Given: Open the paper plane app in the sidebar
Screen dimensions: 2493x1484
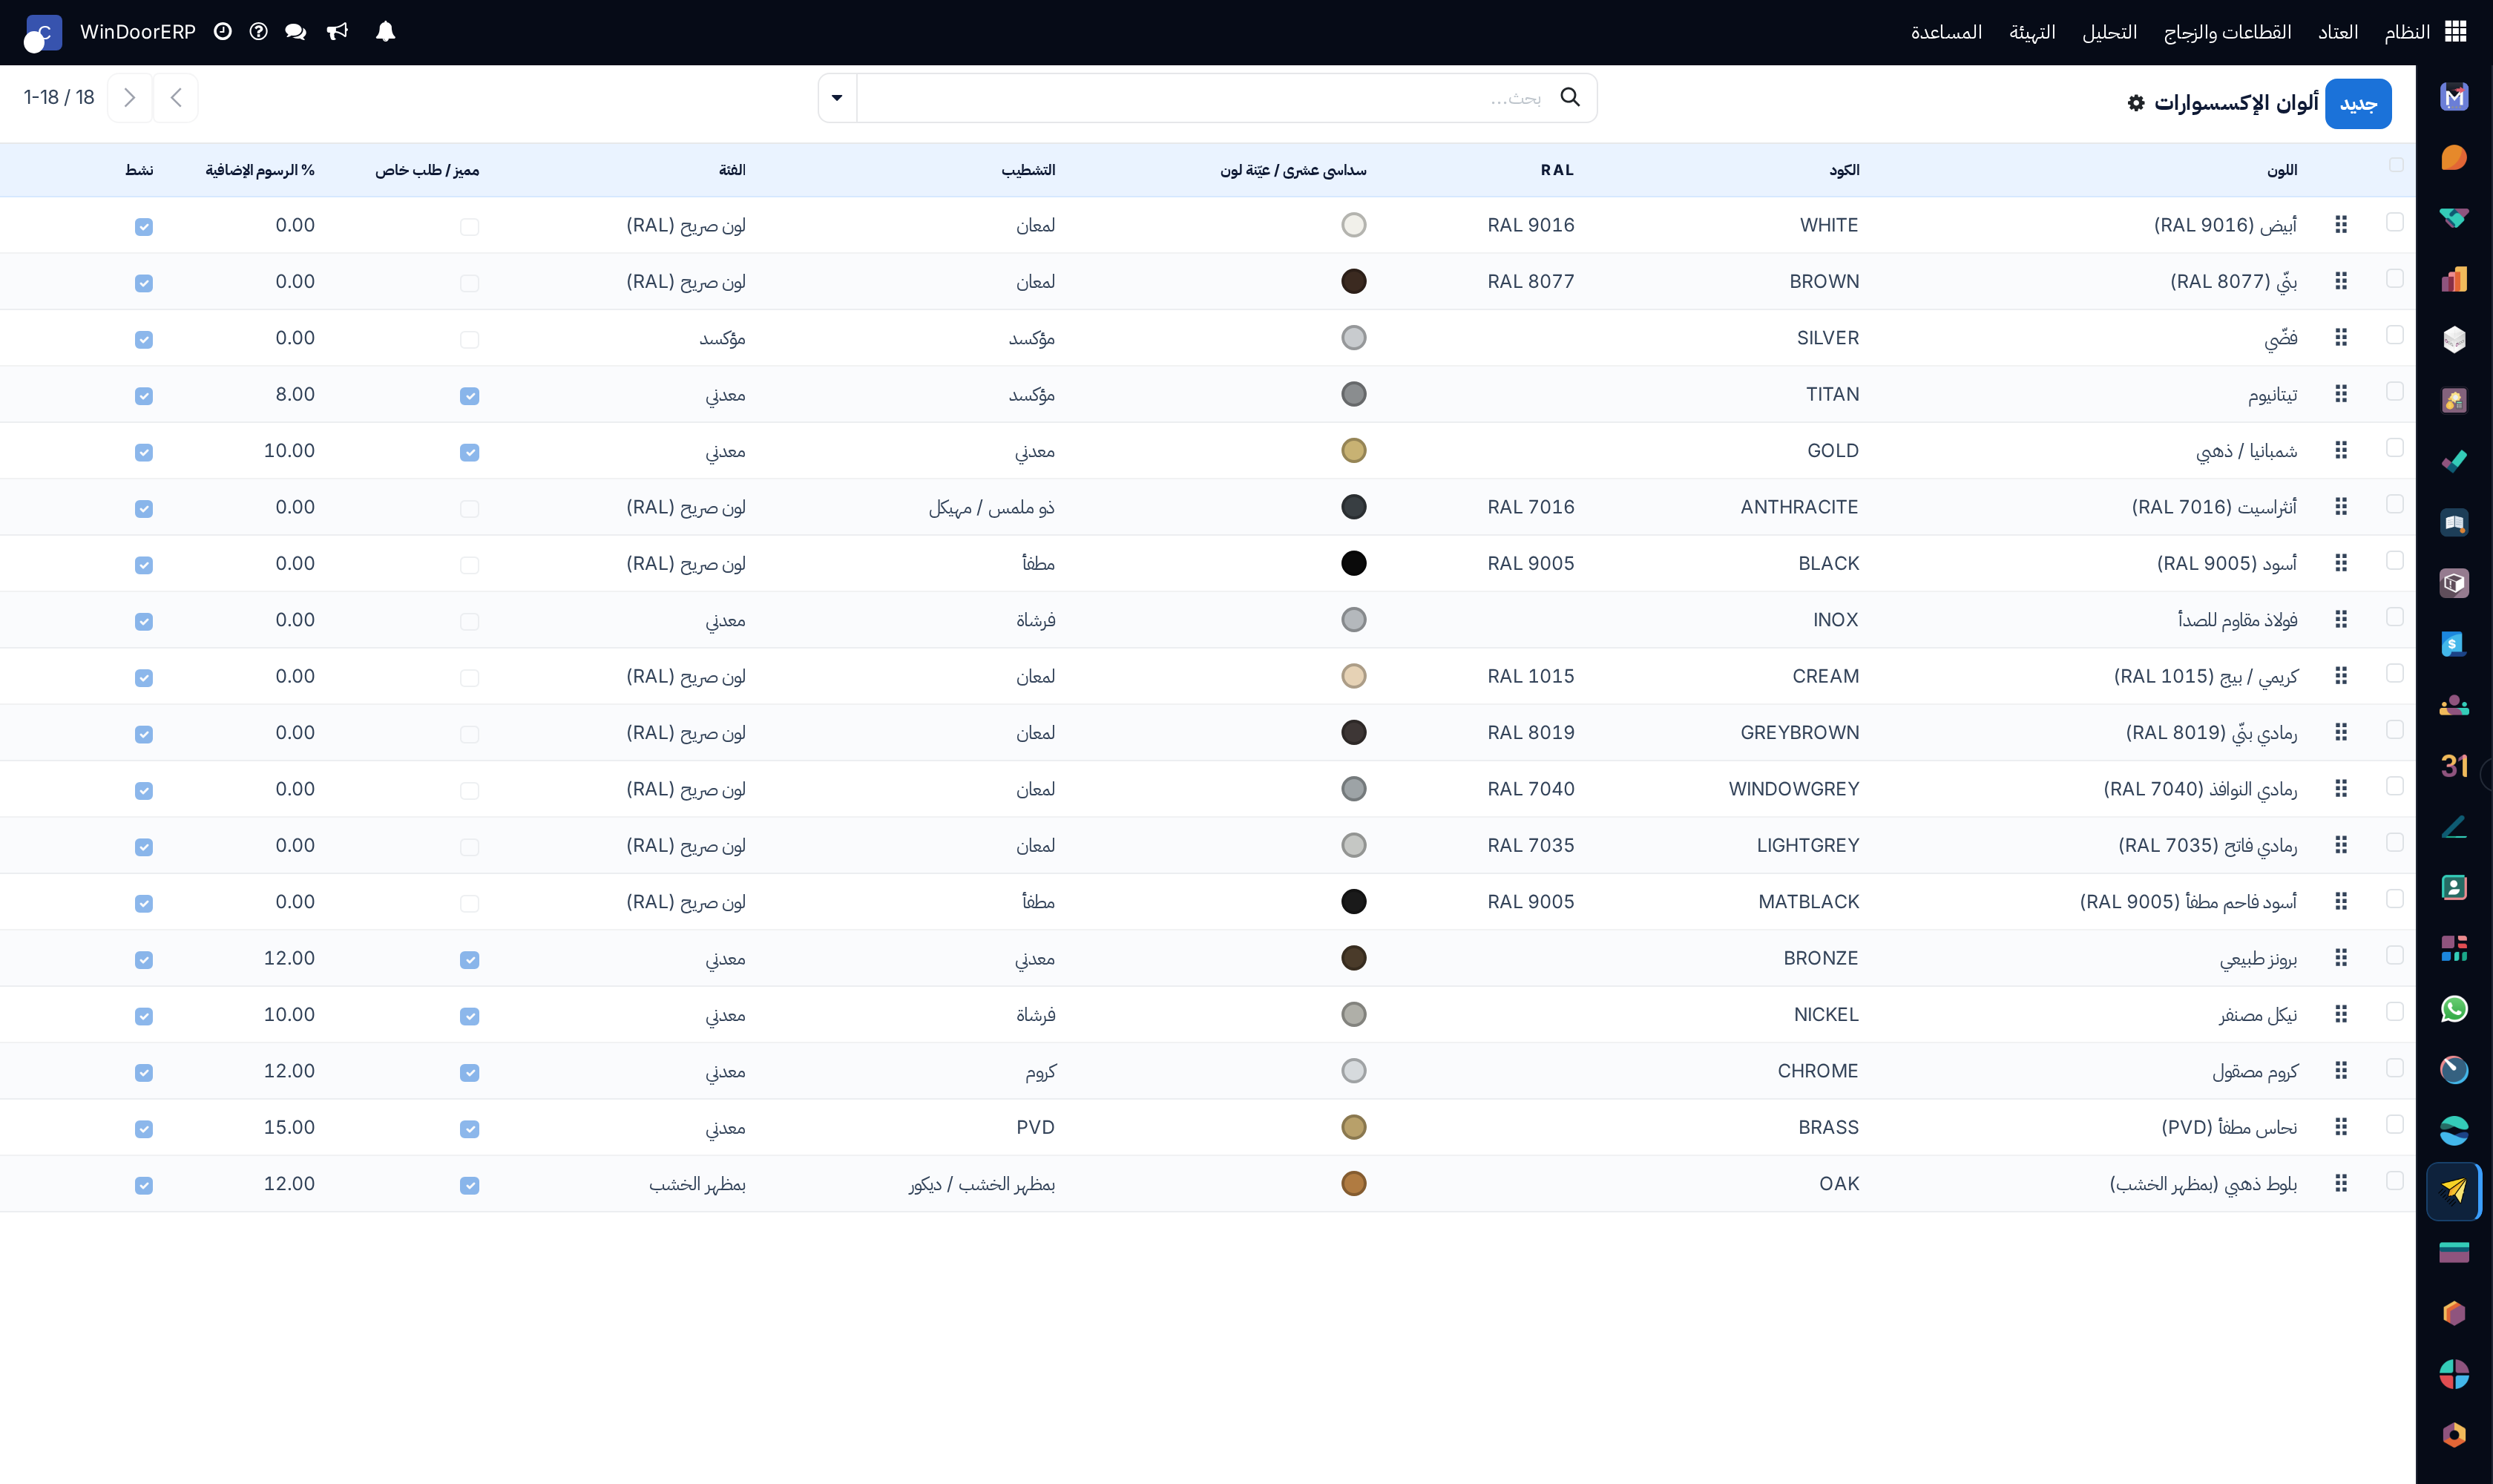Looking at the screenshot, I should coord(2454,1190).
